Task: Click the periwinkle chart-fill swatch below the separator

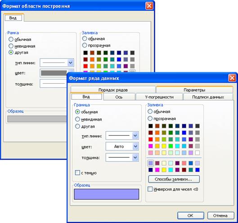Action: click(x=151, y=163)
